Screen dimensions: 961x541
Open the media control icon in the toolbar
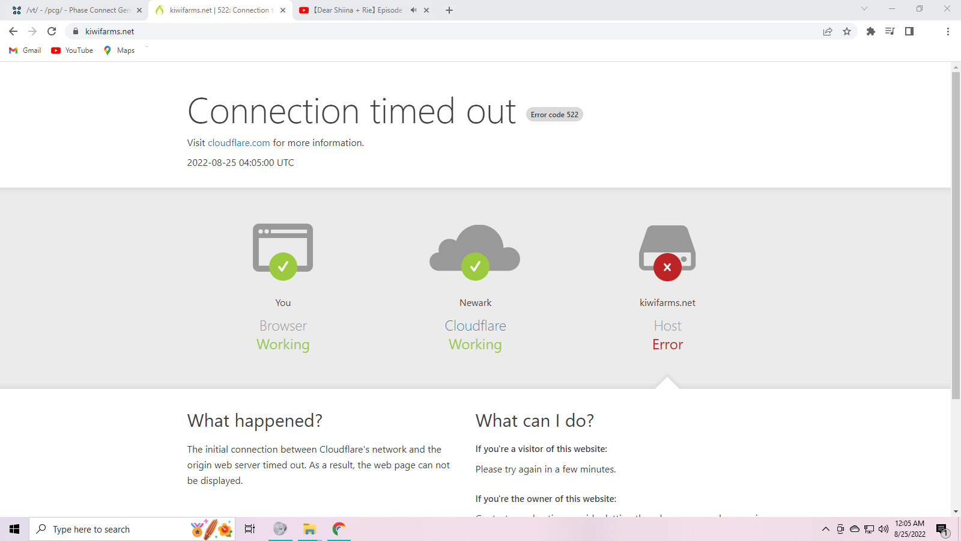tap(890, 31)
